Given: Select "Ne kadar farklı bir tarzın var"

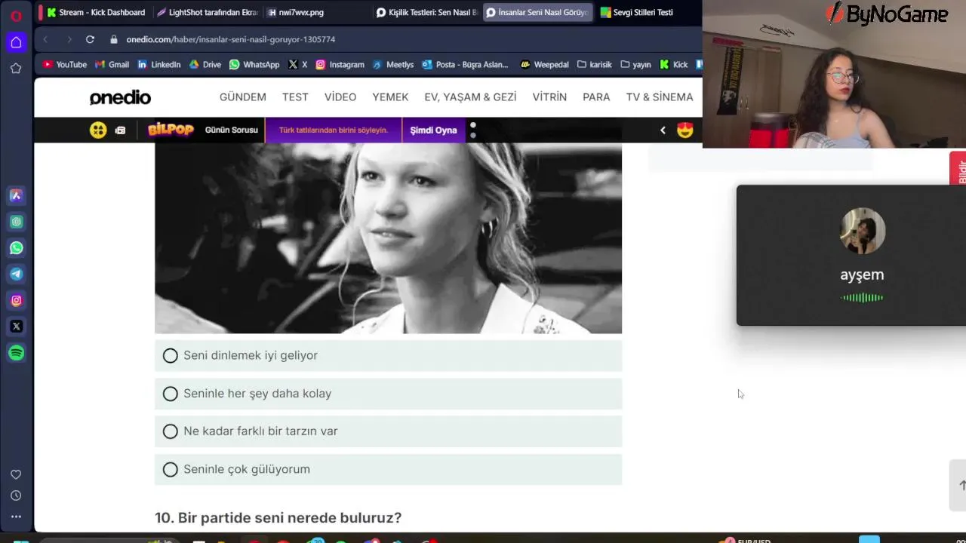Looking at the screenshot, I should tap(388, 431).
